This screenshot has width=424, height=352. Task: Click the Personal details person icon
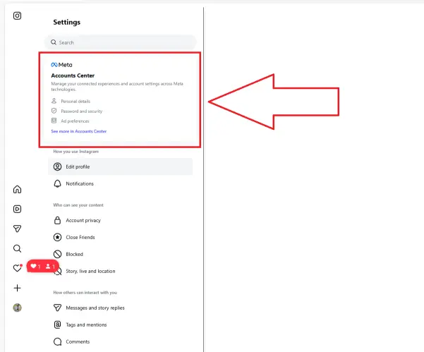click(54, 101)
